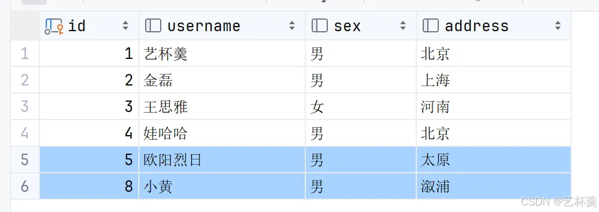Sort by the username column arrows

(x=292, y=25)
